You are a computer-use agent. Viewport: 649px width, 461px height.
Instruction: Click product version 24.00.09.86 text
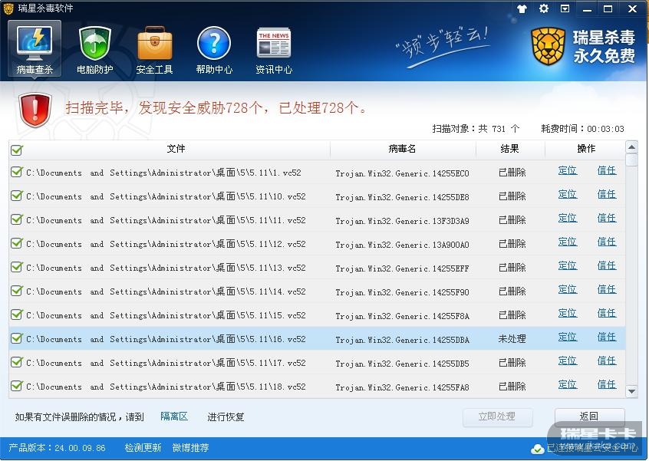coord(57,448)
